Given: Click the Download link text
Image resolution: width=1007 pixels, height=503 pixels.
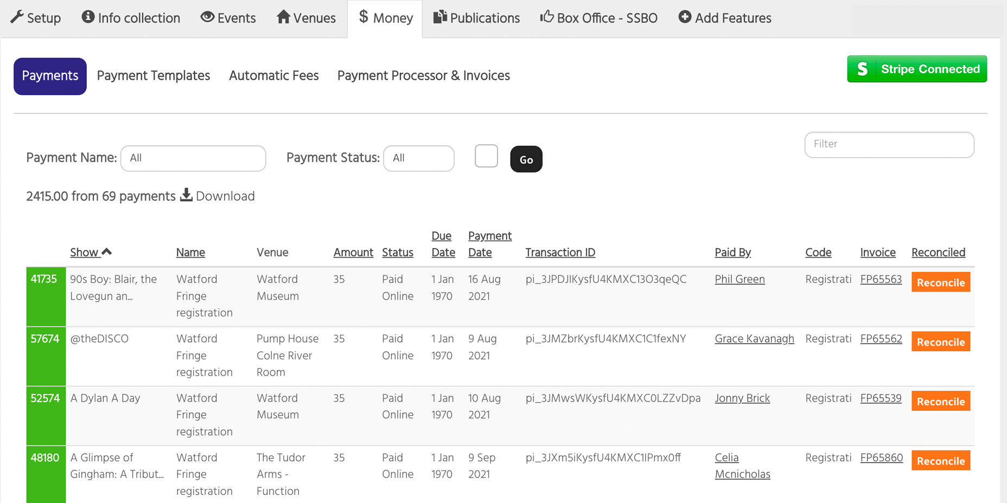Looking at the screenshot, I should [225, 196].
